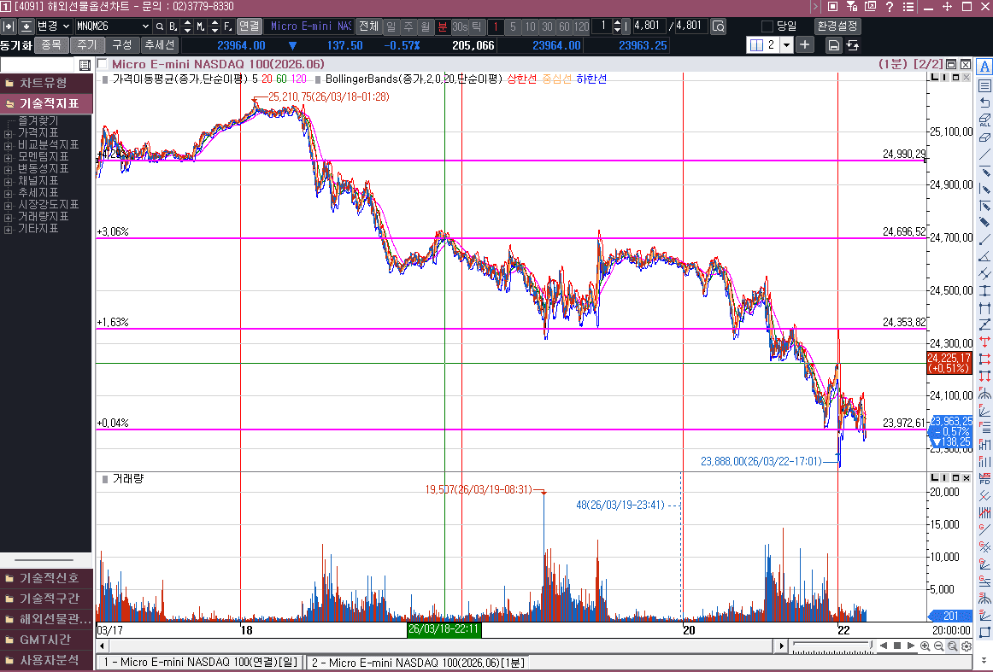993x672 pixels.
Task: Toggle the 당일 checkbox
Action: point(767,26)
